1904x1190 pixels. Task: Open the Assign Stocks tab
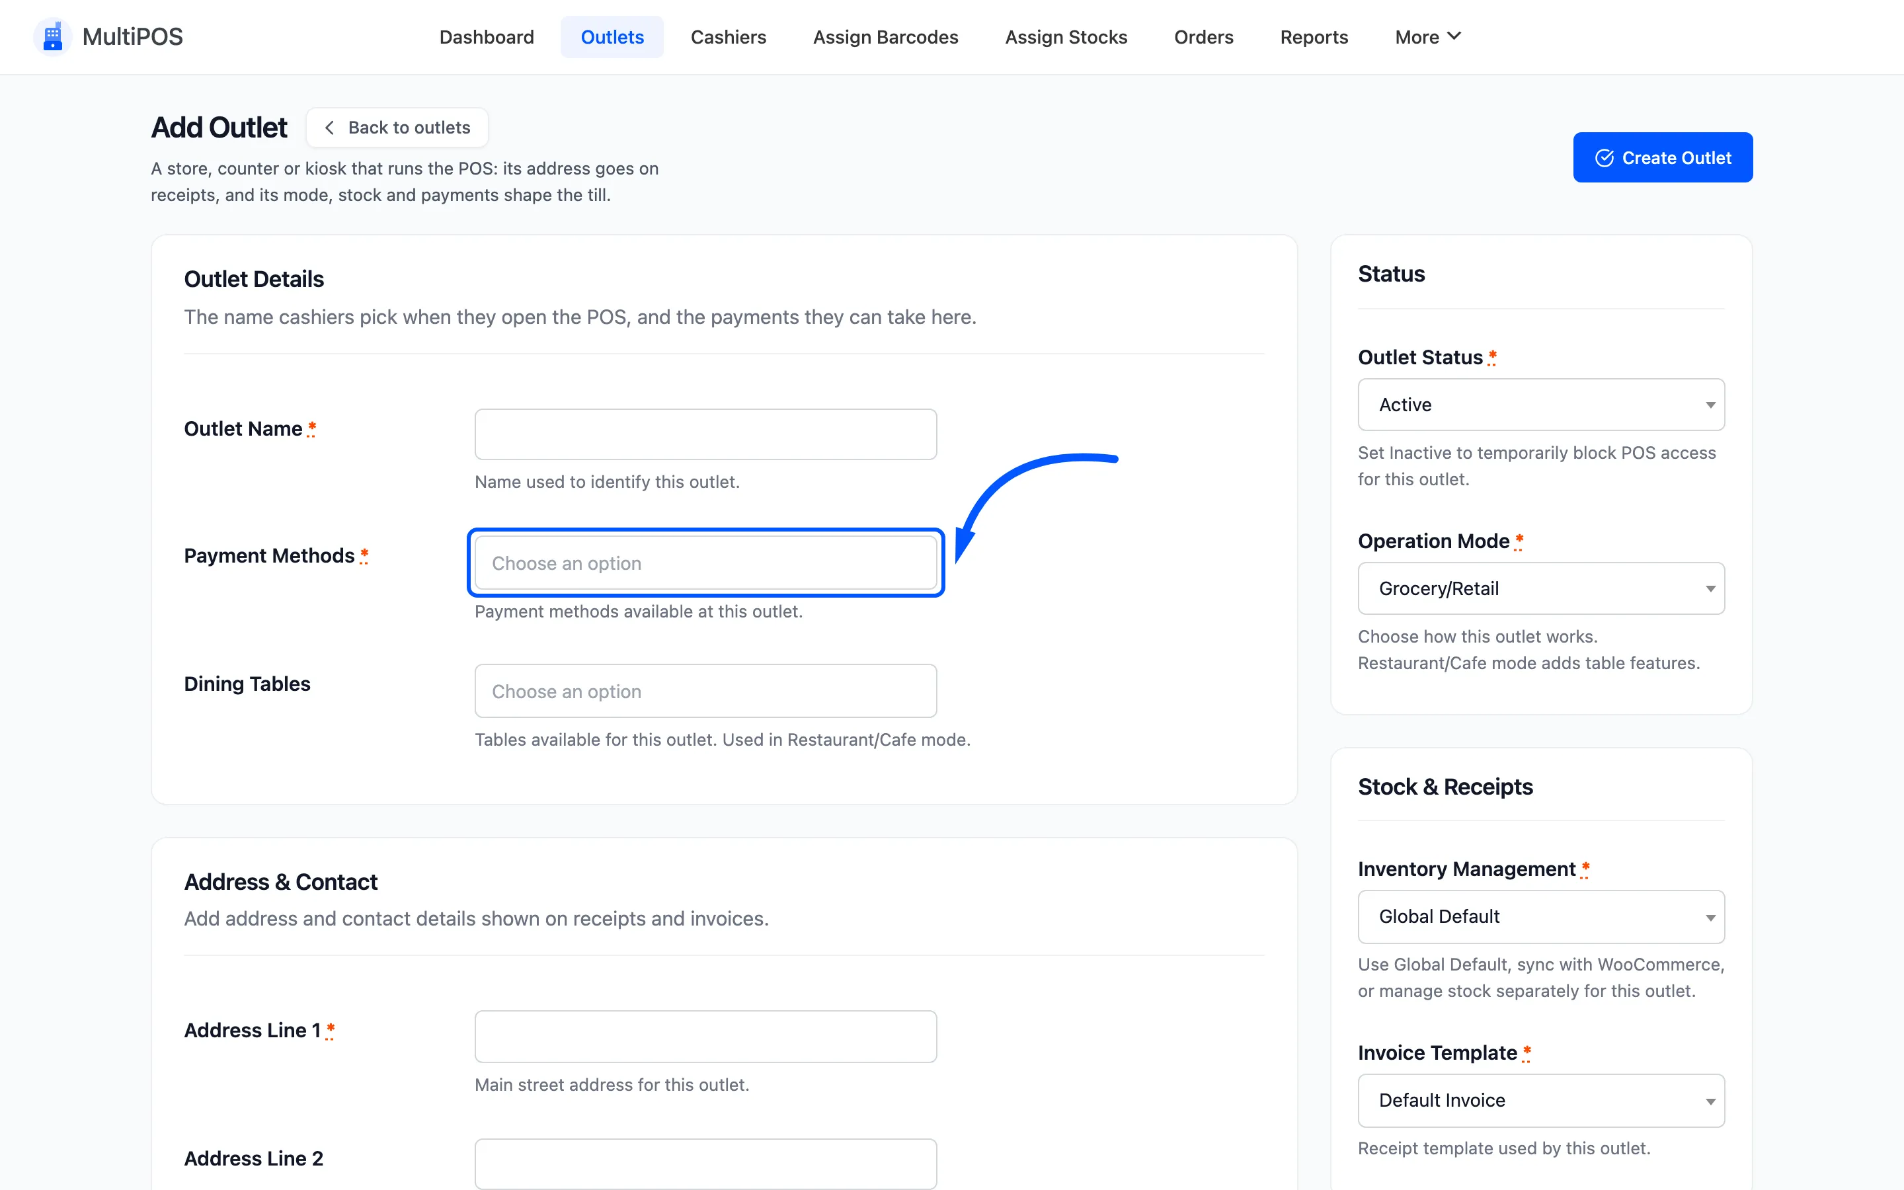tap(1066, 37)
